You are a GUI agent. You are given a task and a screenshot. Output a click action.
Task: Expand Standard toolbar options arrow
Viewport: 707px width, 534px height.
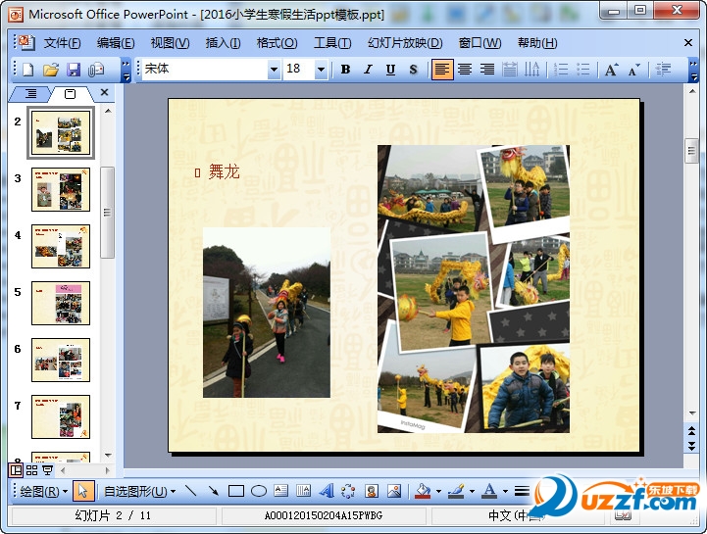(x=126, y=71)
